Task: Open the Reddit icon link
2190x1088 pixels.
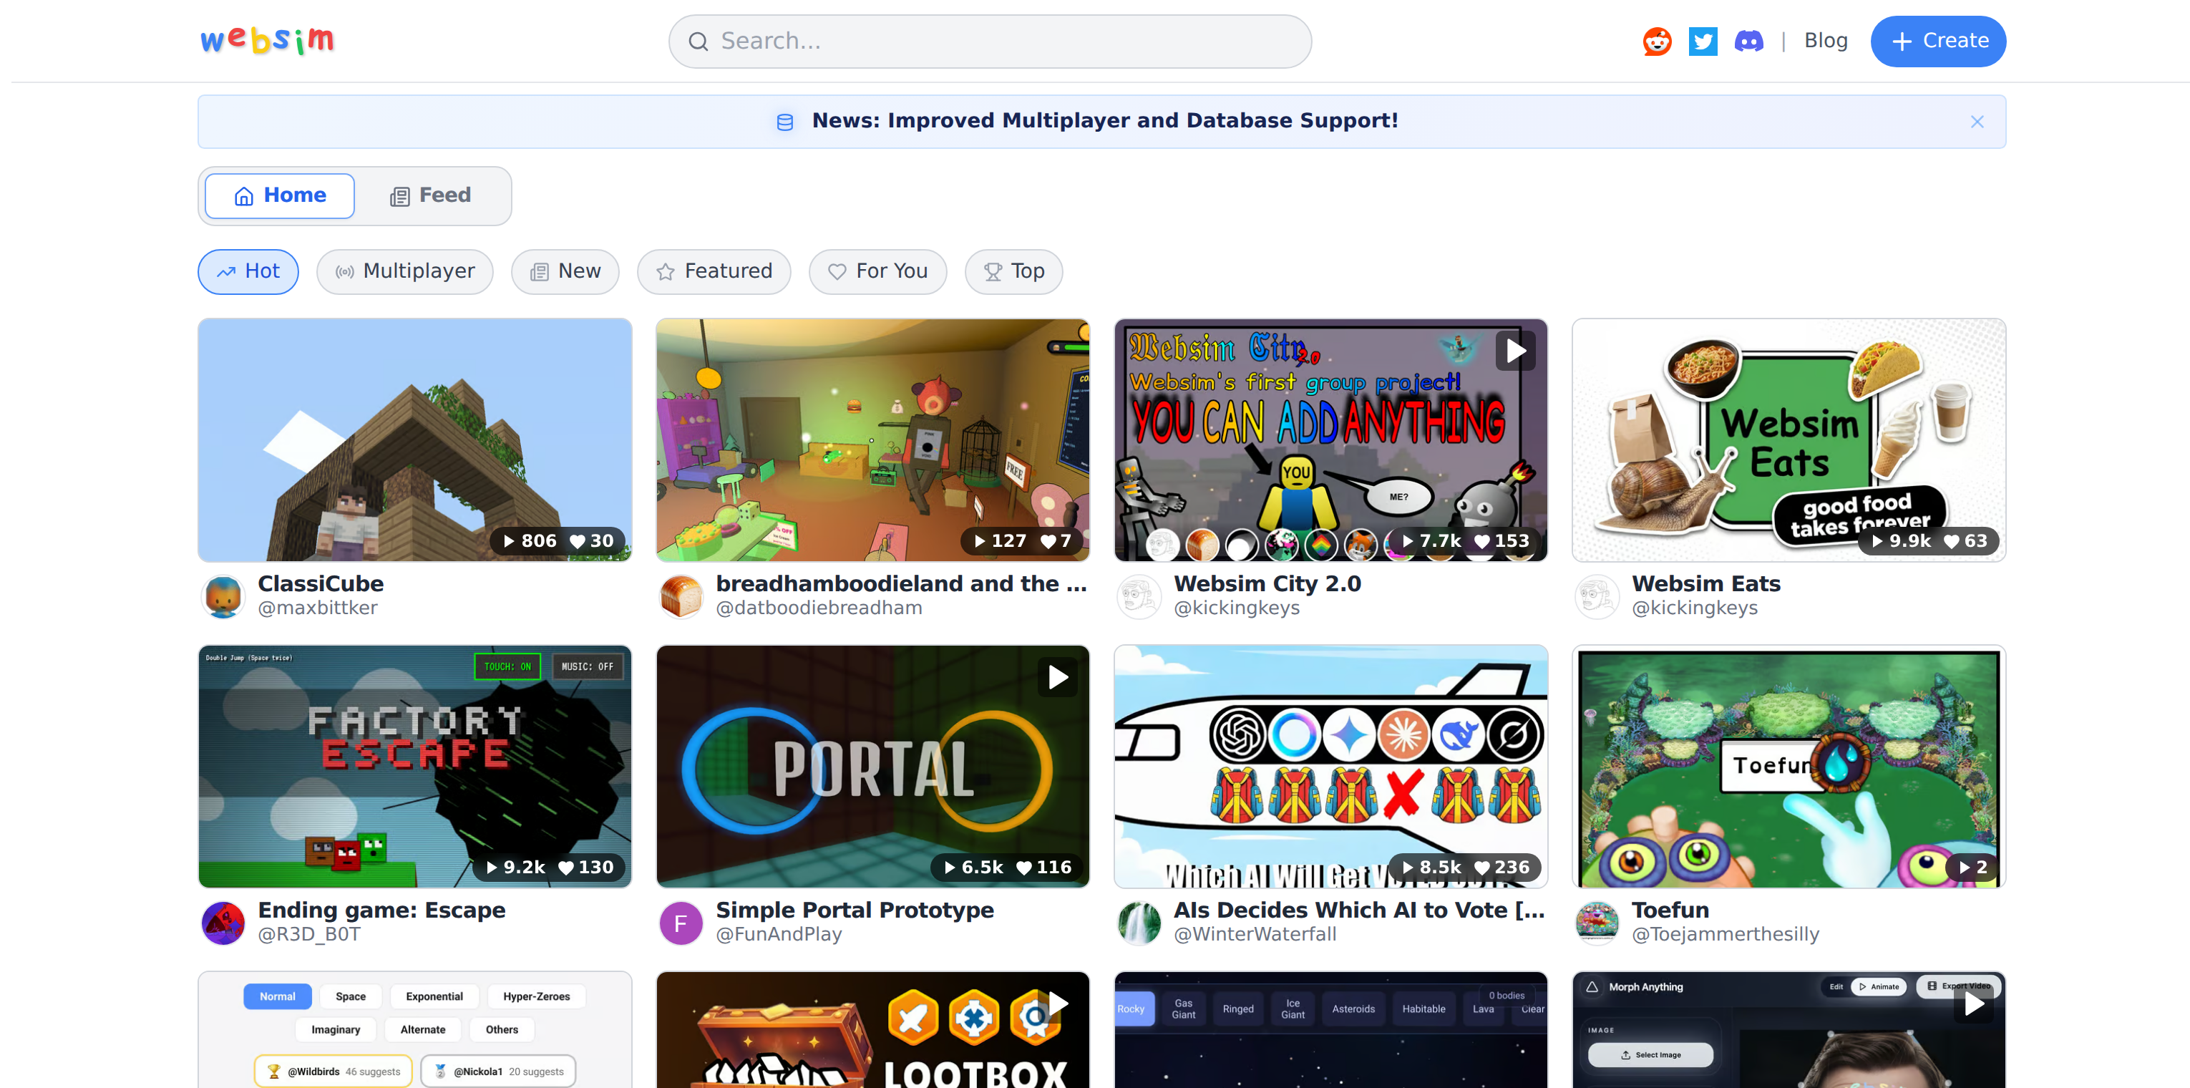Action: [1657, 41]
